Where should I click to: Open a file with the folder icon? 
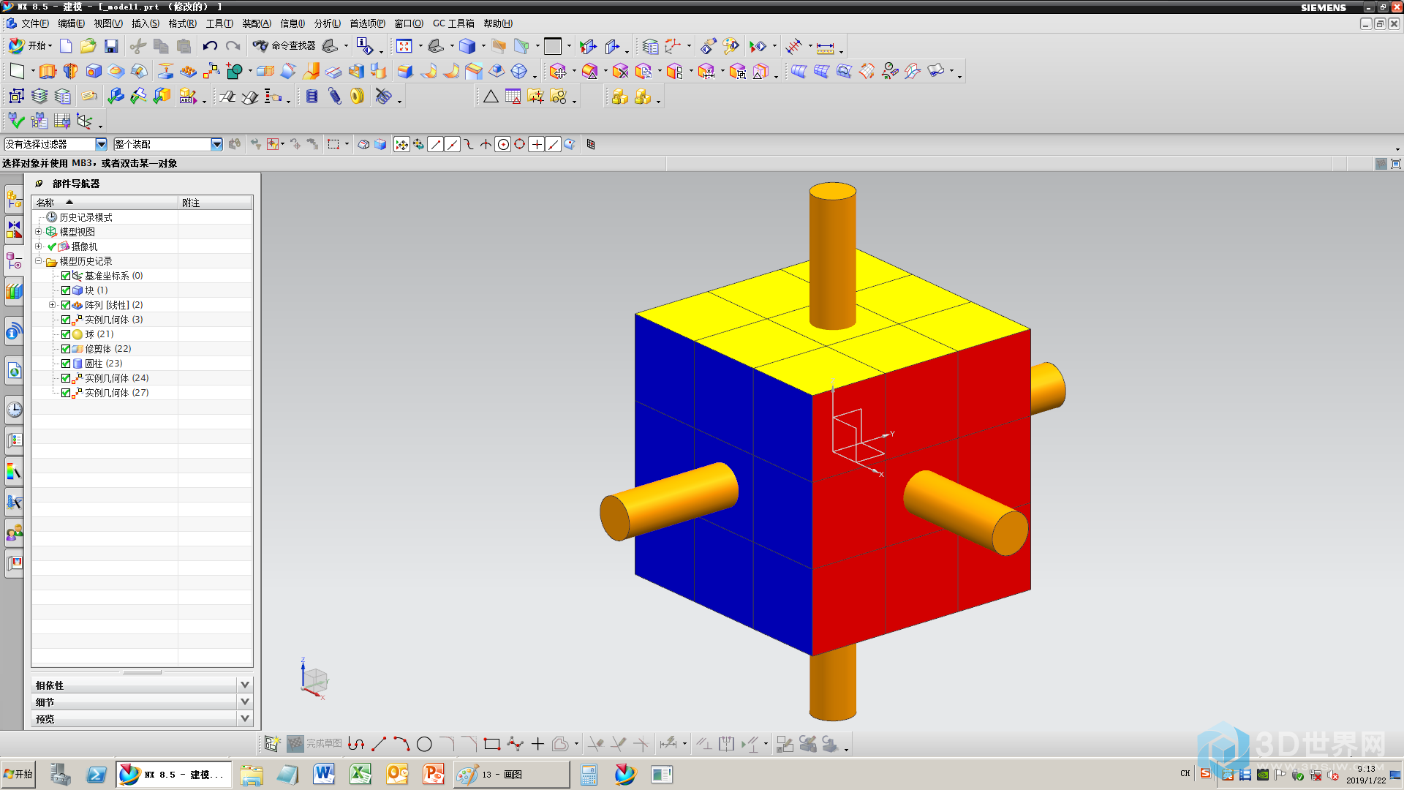(88, 46)
